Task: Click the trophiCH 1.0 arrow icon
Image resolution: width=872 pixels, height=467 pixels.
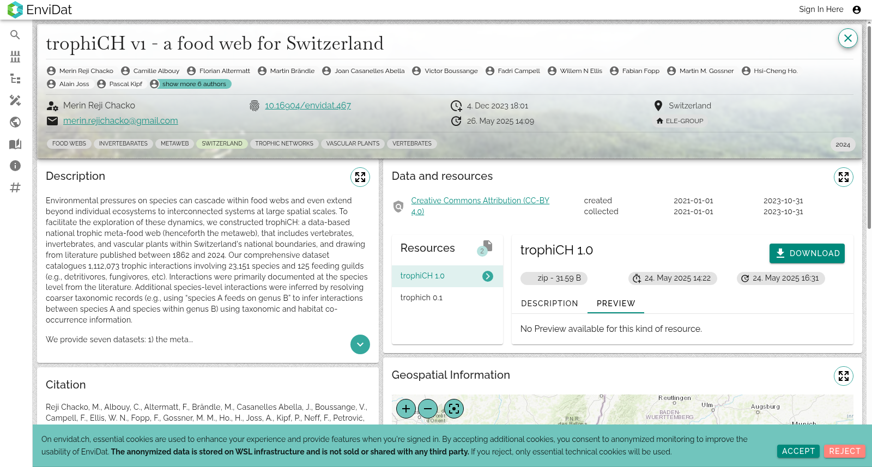Action: (488, 276)
